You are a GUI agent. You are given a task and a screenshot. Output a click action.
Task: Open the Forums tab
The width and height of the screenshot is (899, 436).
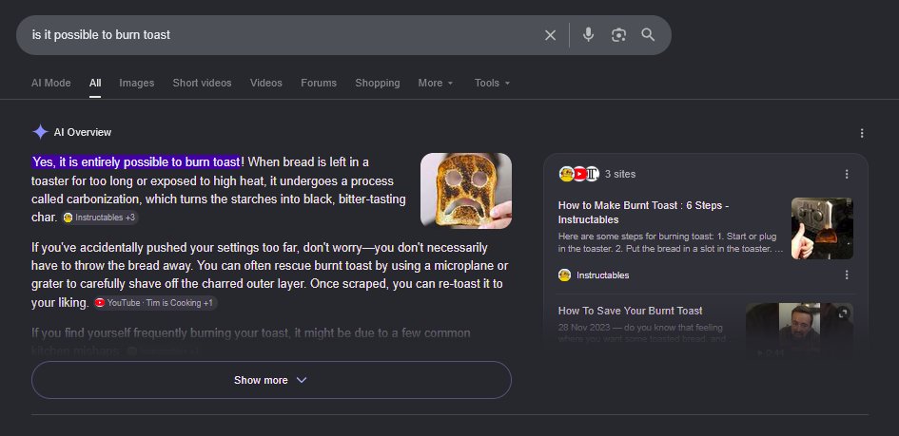click(x=319, y=83)
